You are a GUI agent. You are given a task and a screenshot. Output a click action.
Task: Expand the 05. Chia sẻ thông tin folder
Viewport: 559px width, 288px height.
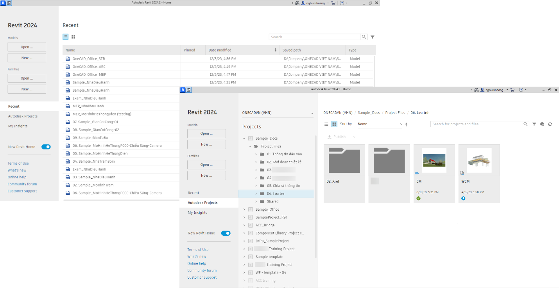point(256,186)
